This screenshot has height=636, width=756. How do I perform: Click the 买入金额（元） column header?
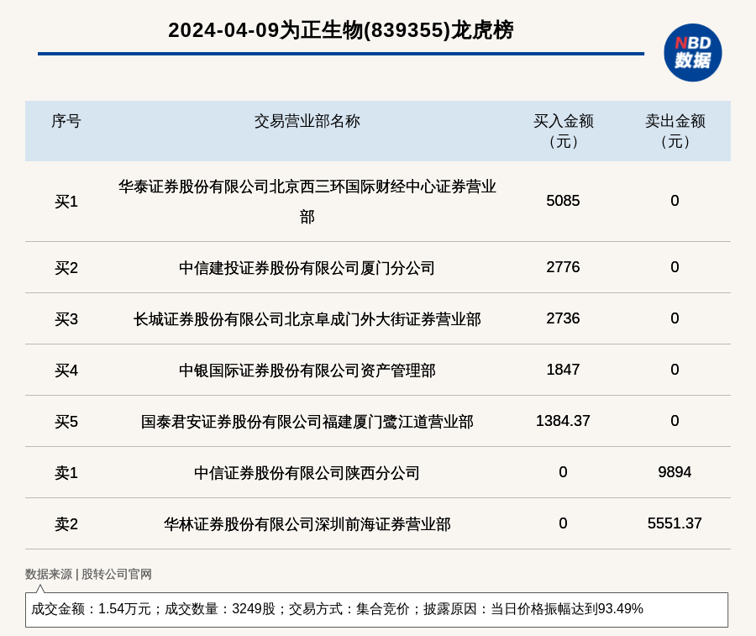pos(563,131)
